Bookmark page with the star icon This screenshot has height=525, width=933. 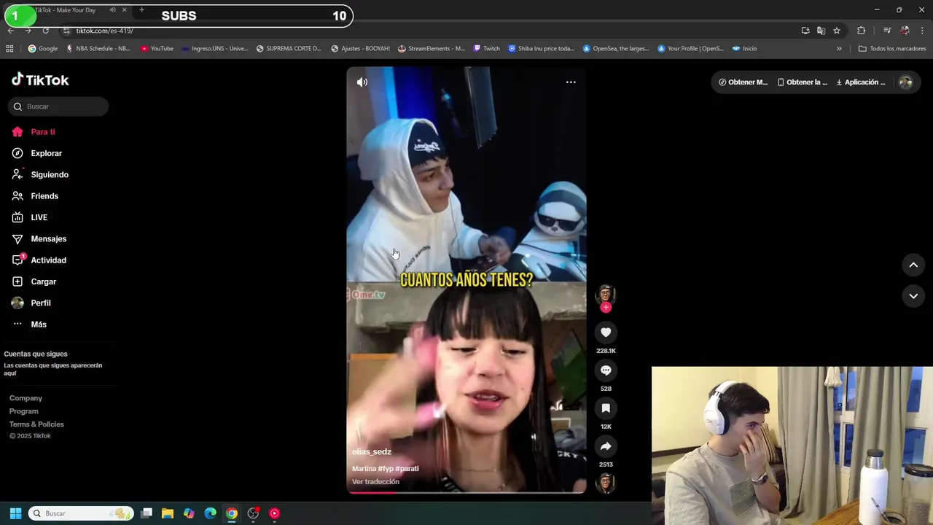point(837,31)
